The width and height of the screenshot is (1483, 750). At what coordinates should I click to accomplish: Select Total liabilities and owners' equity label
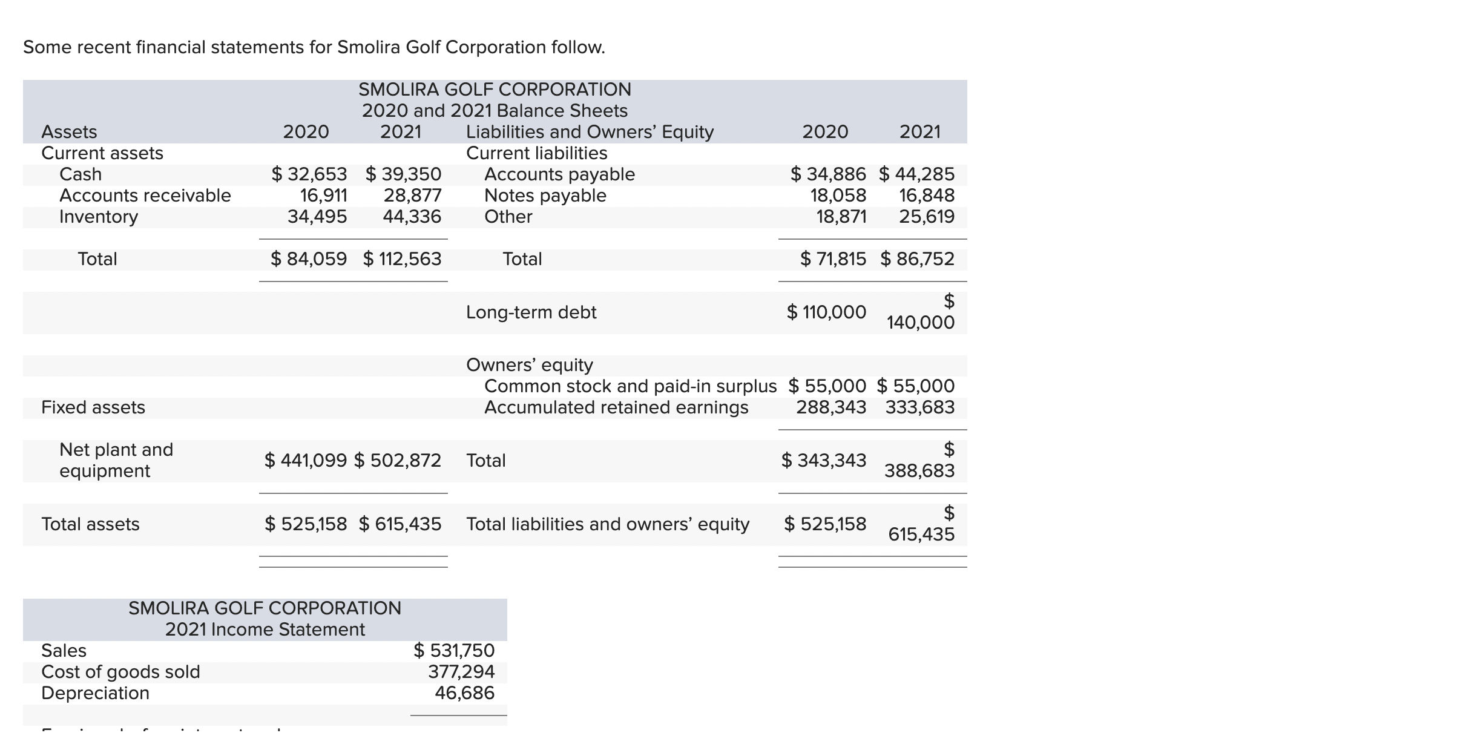pos(608,524)
